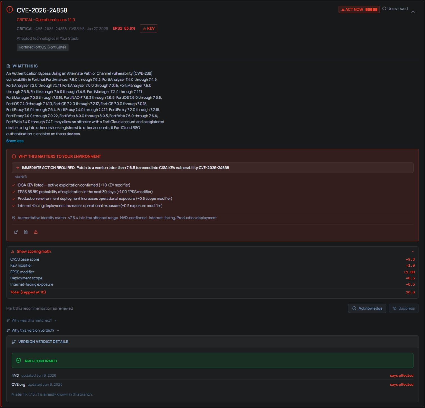Click the 'via NVD' source label
The height and width of the screenshot is (408, 425).
tap(21, 177)
